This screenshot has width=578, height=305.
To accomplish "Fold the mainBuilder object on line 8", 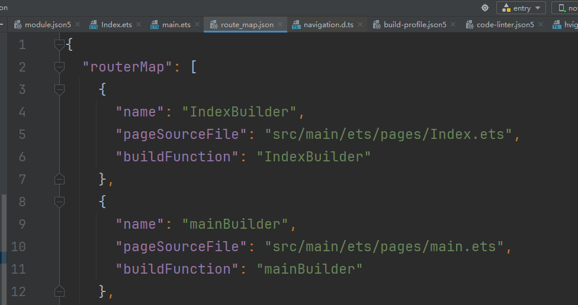I will tap(59, 202).
